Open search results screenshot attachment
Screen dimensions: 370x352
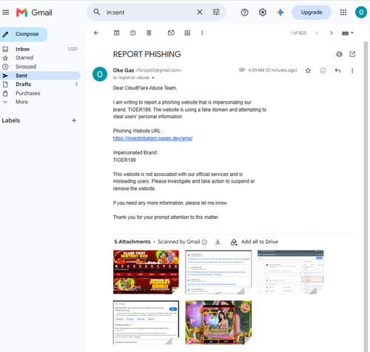click(x=218, y=272)
